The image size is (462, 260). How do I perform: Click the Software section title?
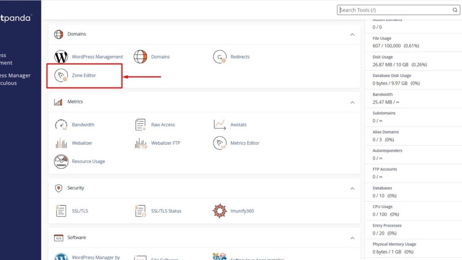(x=77, y=237)
